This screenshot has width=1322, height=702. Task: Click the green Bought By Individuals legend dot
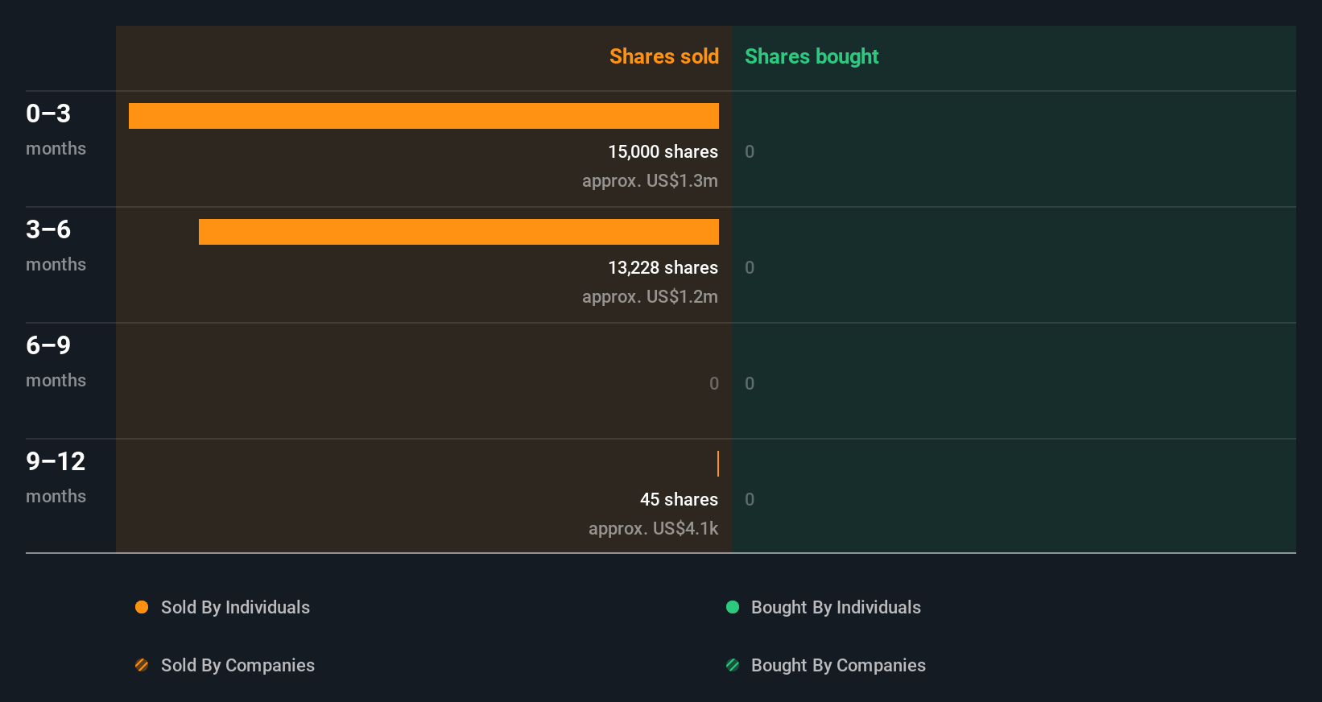[733, 607]
